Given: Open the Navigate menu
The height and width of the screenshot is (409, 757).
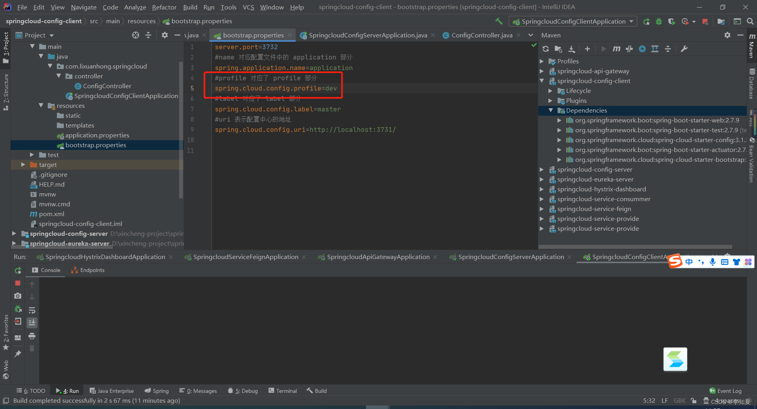Looking at the screenshot, I should pos(84,7).
